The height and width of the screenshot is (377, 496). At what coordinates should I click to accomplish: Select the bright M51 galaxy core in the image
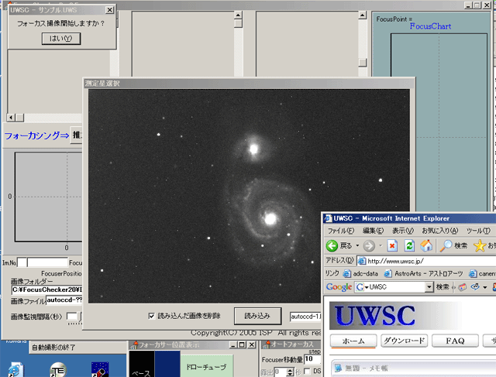(270, 218)
